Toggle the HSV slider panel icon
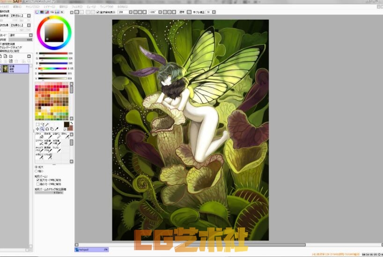 point(47,12)
